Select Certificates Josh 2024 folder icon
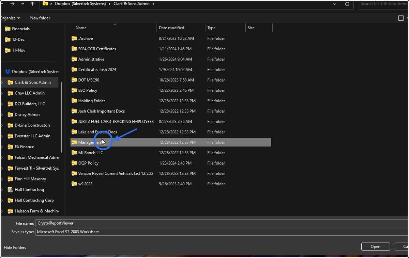The image size is (409, 258). pos(74,70)
